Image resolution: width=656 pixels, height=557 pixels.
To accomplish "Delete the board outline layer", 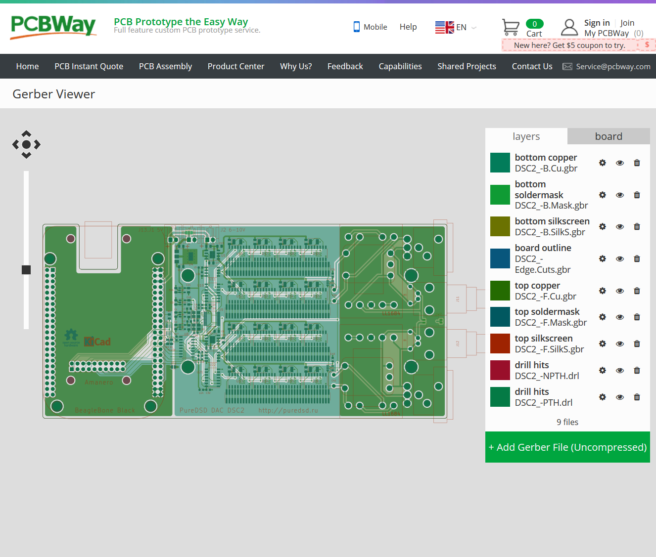I will pos(637,258).
